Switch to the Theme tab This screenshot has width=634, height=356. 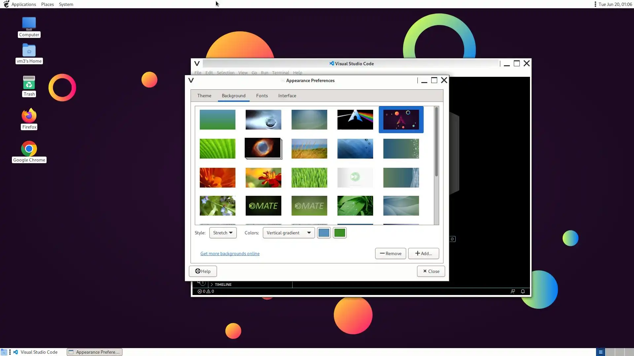tap(204, 96)
